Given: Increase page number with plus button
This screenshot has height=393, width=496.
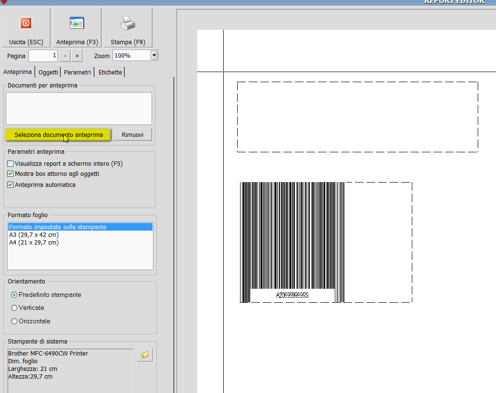Looking at the screenshot, I should (77, 56).
